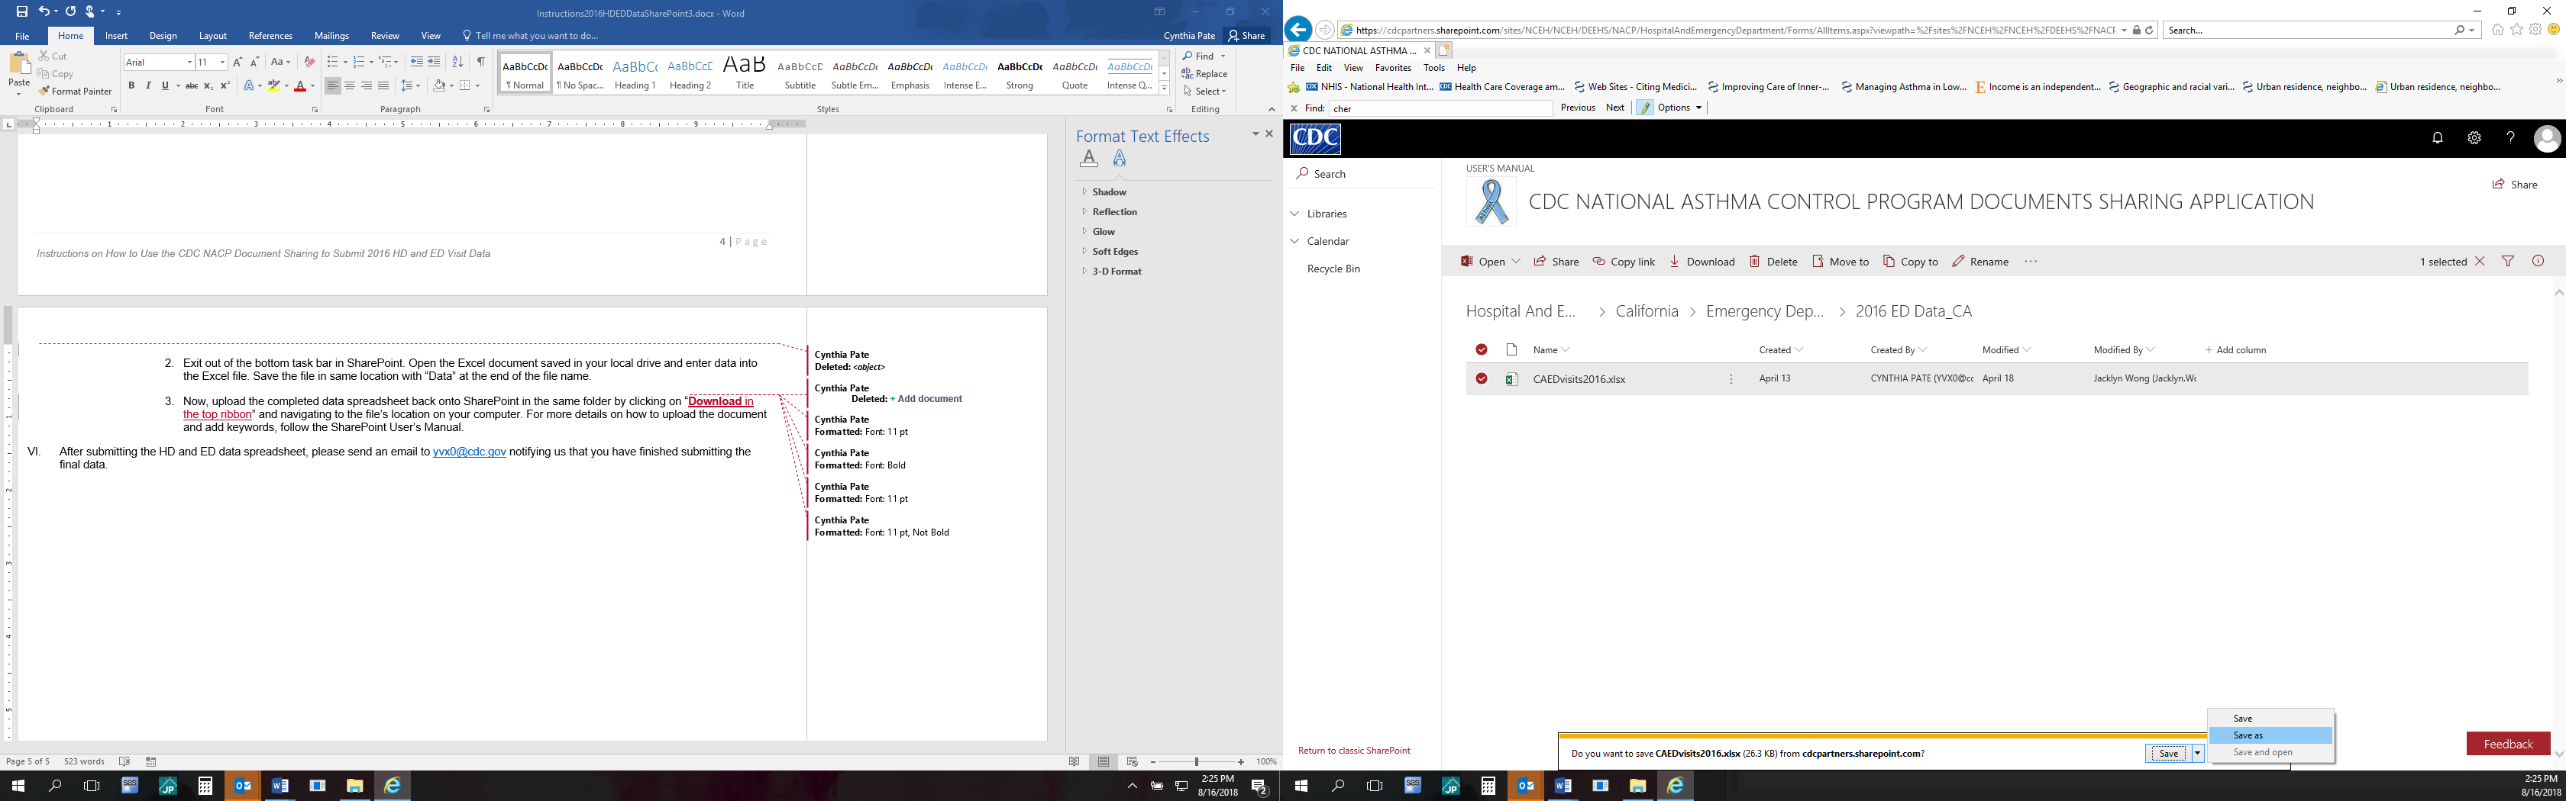Toggle select-all checkmark in list header

point(1482,349)
